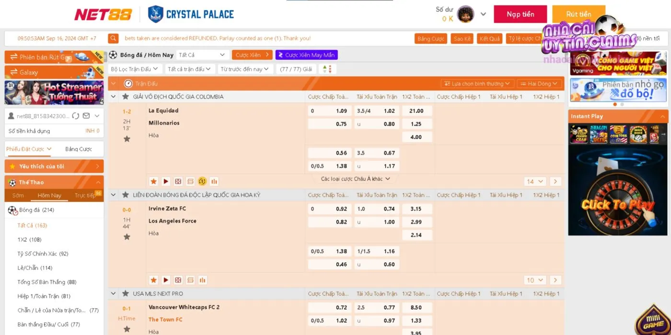This screenshot has height=335, width=671.
Task: Refresh balance using the circular reload icon
Action: point(76,116)
